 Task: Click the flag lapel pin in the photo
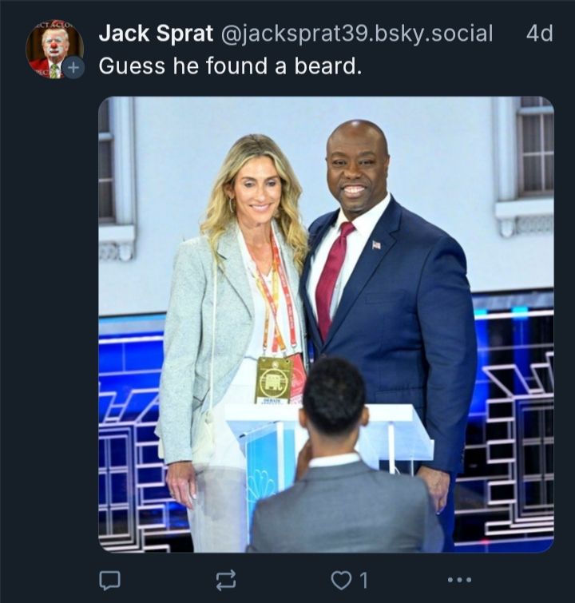(x=376, y=244)
